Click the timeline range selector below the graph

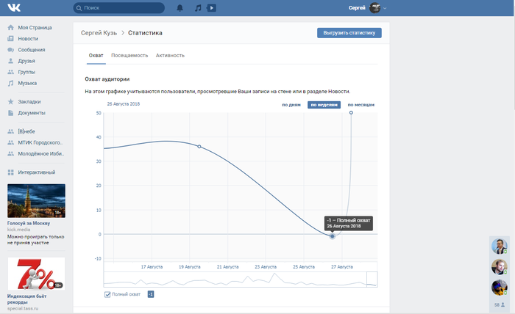[240, 278]
